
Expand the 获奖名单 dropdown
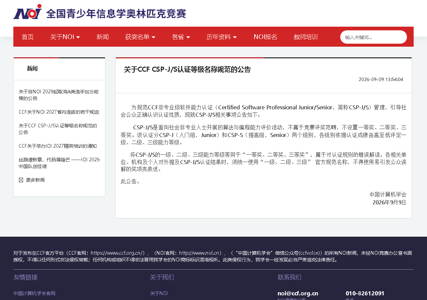coord(140,37)
